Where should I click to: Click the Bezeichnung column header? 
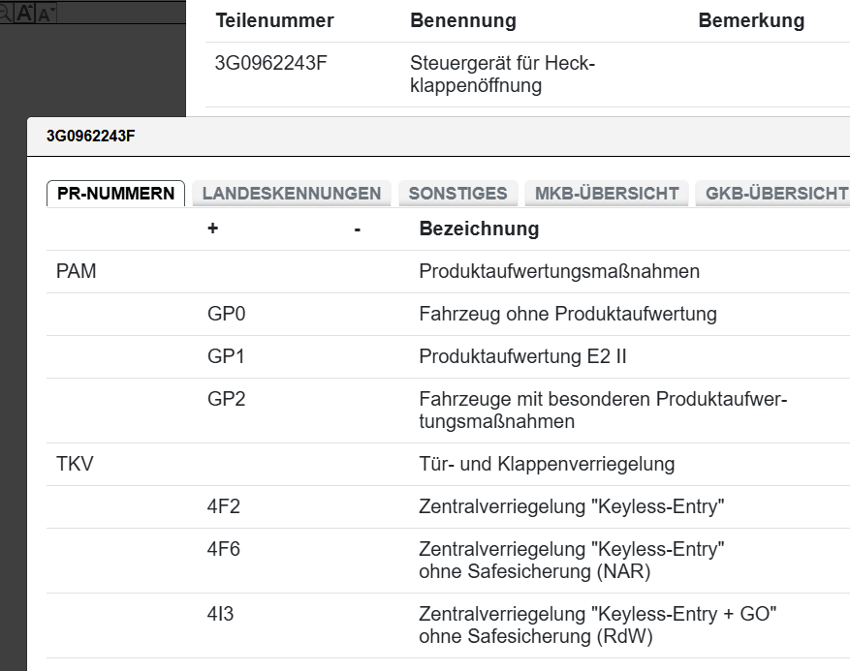[x=479, y=229]
